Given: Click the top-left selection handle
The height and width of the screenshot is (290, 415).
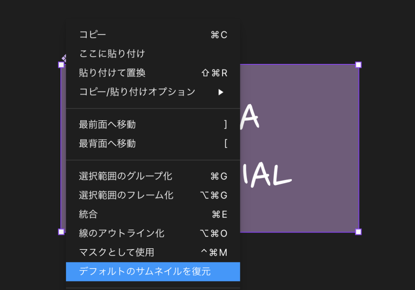Looking at the screenshot, I should (x=61, y=65).
